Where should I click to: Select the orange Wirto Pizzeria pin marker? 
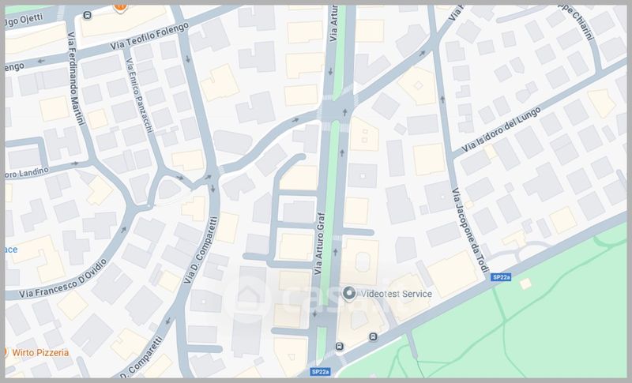(x=6, y=352)
